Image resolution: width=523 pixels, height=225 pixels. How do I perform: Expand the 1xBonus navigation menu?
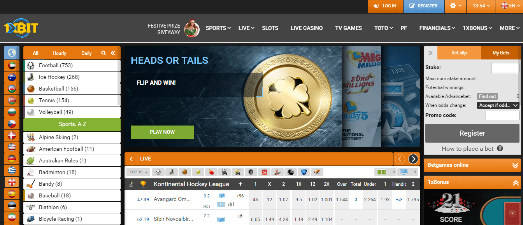tap(478, 28)
